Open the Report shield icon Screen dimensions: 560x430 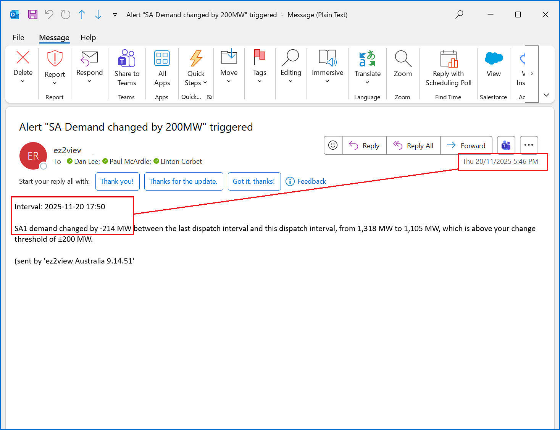coord(55,59)
